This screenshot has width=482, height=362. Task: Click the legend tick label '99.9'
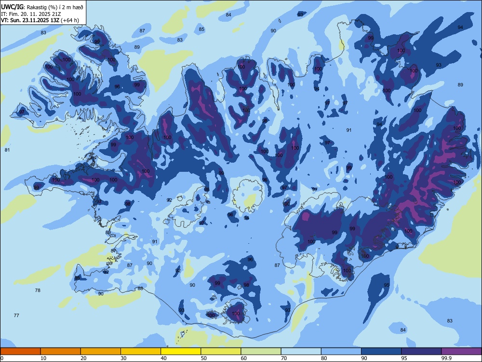[446, 358]
